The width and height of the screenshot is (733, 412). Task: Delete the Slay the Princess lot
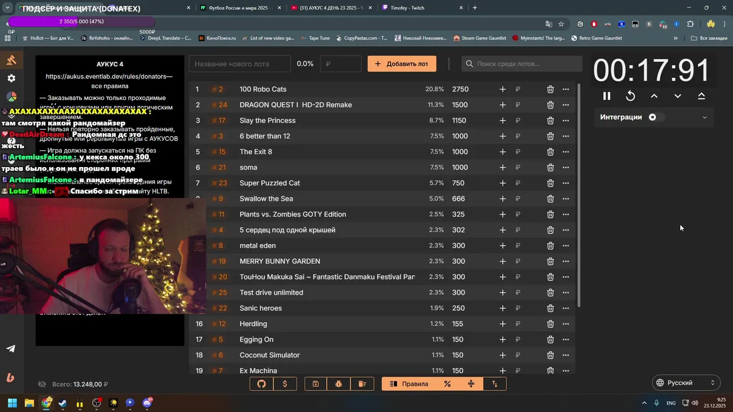coord(550,121)
